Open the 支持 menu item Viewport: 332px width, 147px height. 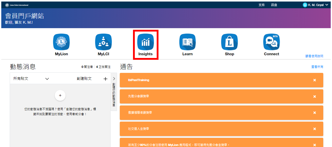point(261,5)
